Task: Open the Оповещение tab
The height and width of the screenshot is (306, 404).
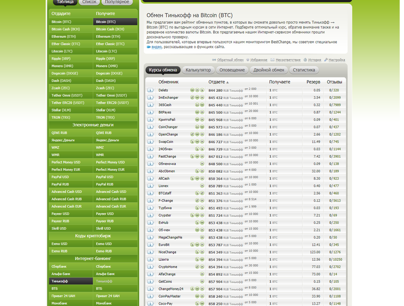Action: (x=232, y=70)
